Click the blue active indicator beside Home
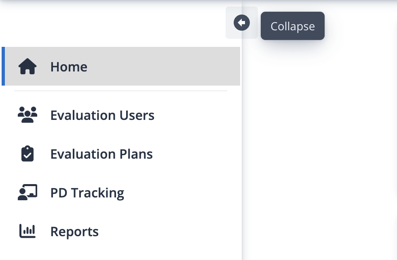397x260 pixels. click(3, 66)
